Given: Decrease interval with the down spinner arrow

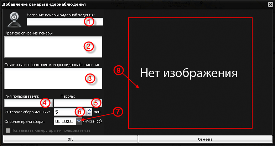Looking at the screenshot, I should coord(89,114).
